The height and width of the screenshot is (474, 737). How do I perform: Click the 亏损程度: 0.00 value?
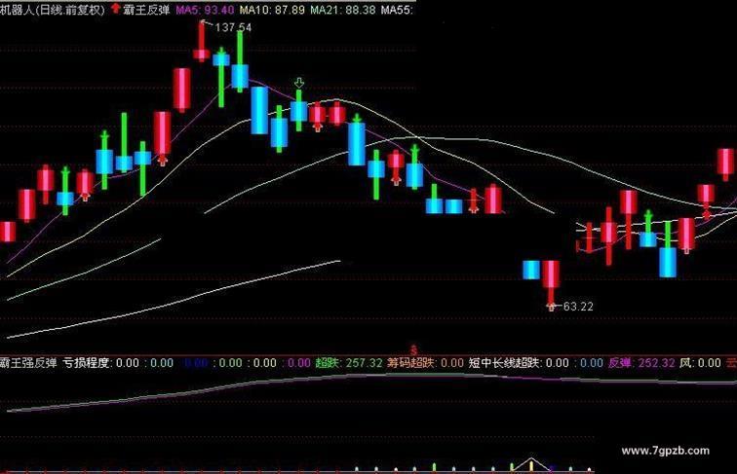click(101, 363)
